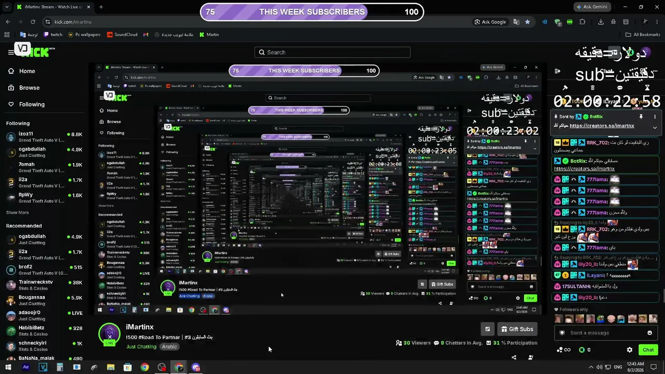Click the RRK_702 username in chat
Image resolution: width=665 pixels, height=374 pixels.
point(597,142)
